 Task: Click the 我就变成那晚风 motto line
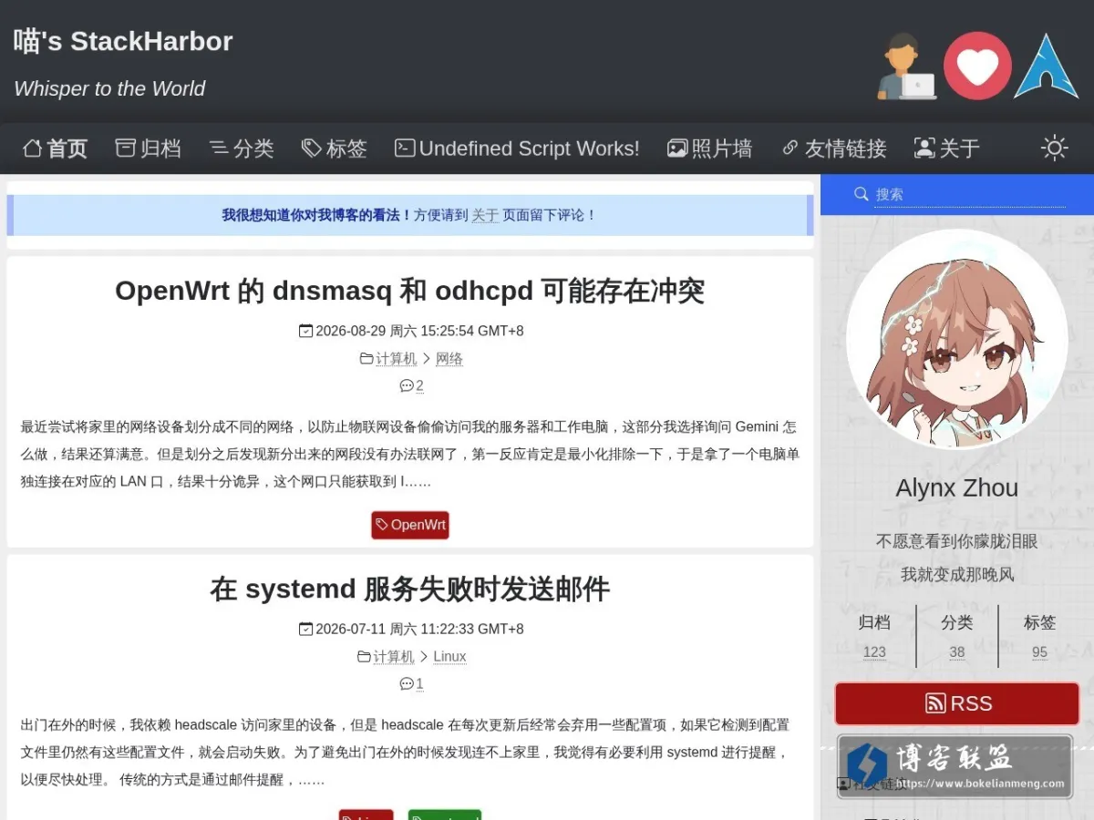957,574
